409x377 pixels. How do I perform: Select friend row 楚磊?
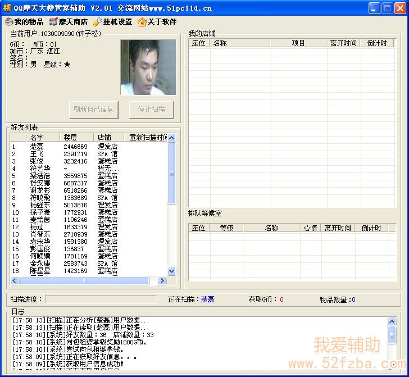(89, 147)
